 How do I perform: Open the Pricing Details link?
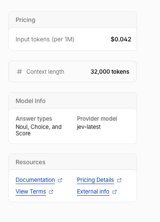tap(96, 180)
